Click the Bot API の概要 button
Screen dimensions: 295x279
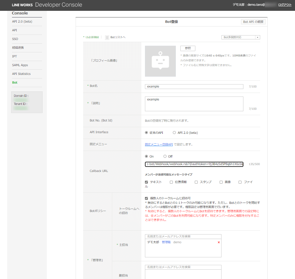point(253,22)
